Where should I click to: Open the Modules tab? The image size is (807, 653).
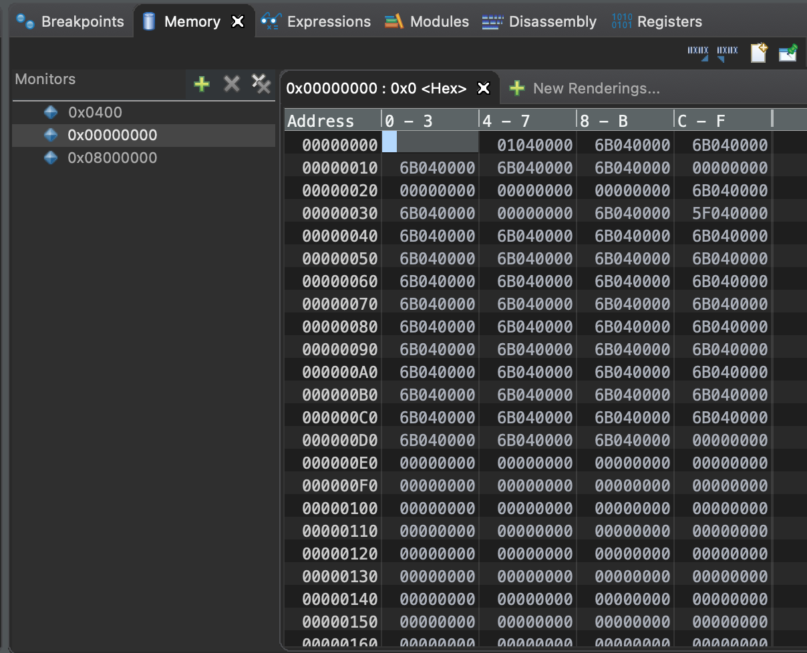click(x=428, y=21)
